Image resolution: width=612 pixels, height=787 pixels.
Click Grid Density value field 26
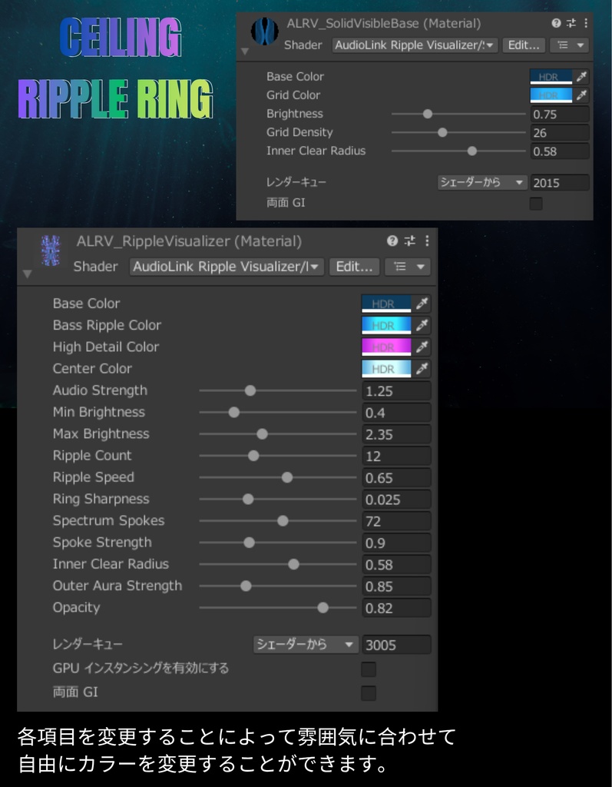coord(559,132)
